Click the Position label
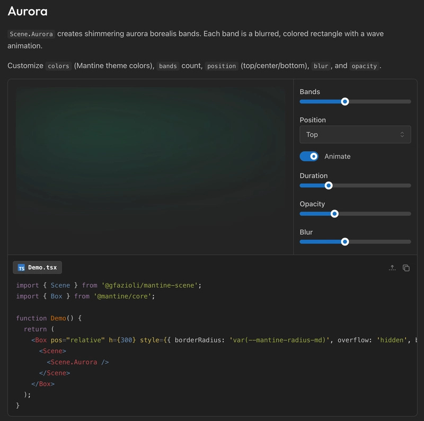This screenshot has height=421, width=424. click(313, 120)
